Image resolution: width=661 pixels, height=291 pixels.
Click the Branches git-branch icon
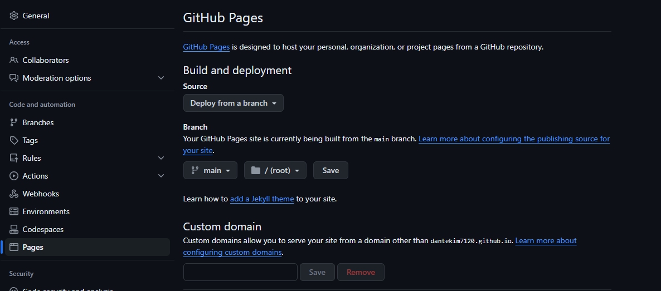point(14,122)
